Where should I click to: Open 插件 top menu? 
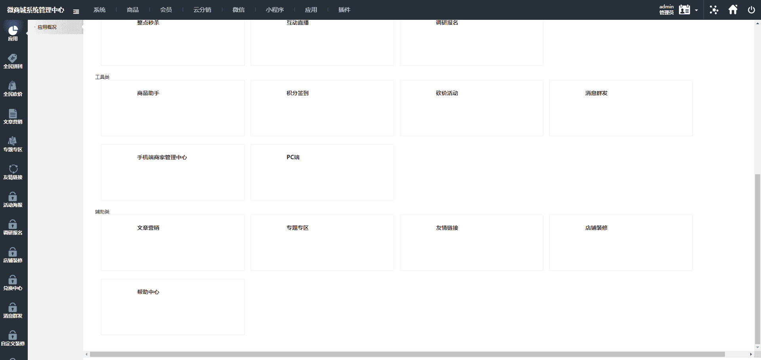(344, 10)
